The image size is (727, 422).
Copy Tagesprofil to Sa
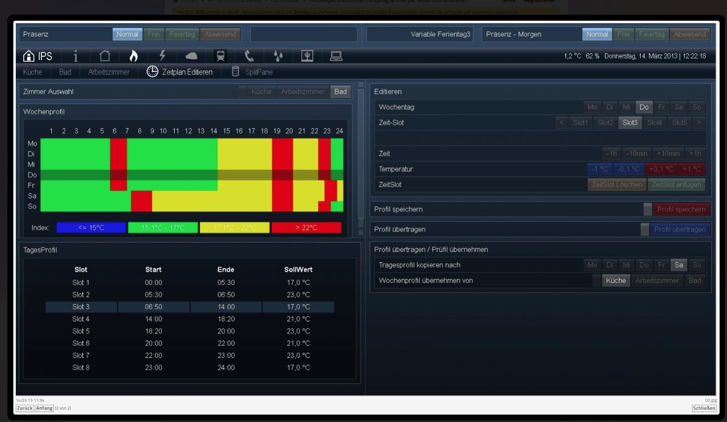(x=679, y=265)
